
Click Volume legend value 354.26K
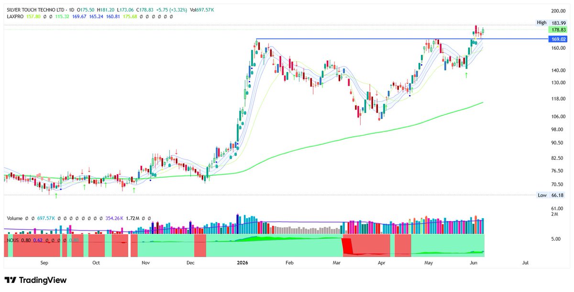click(114, 218)
